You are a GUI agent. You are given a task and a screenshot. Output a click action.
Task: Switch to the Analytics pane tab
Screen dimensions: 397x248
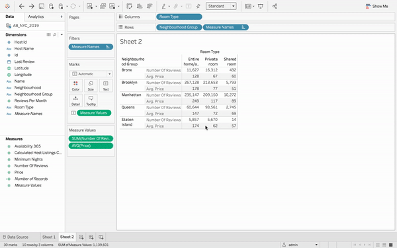pyautogui.click(x=36, y=17)
